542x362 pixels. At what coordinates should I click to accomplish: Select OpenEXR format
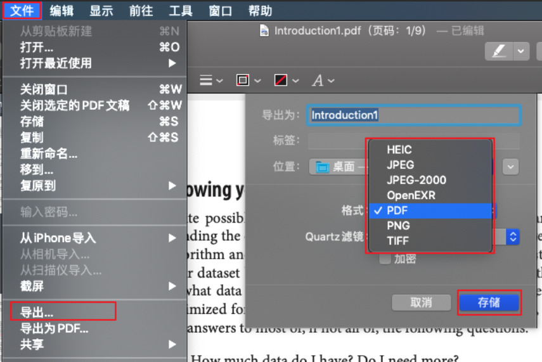pos(430,195)
